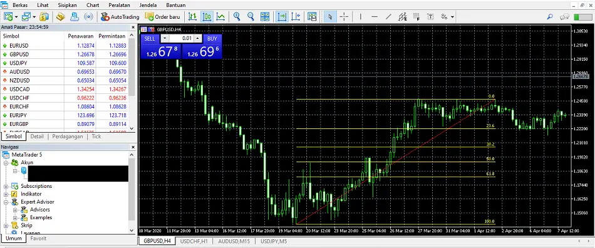The image size is (595, 248).
Task: Select the vertical line drawing tool
Action: point(361,17)
